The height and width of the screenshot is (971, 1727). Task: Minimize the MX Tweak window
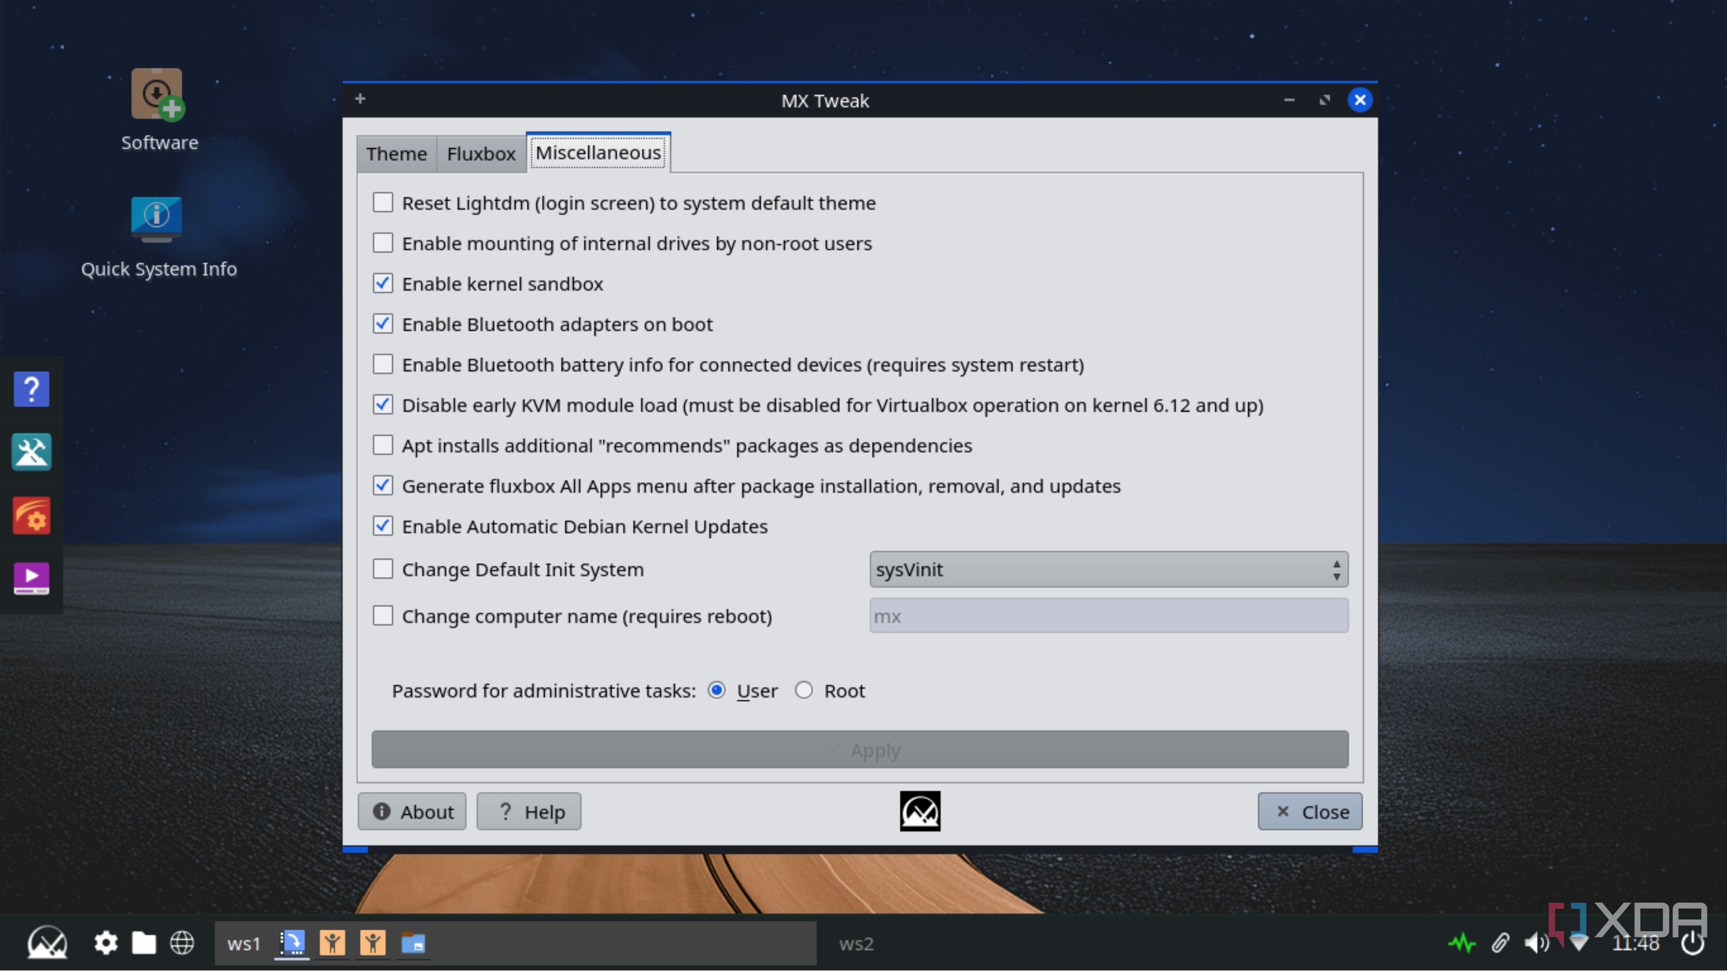click(1289, 100)
